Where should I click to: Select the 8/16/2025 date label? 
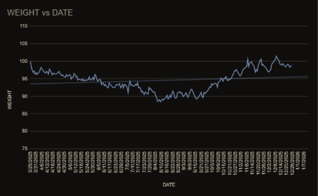pyautogui.click(x=167, y=162)
